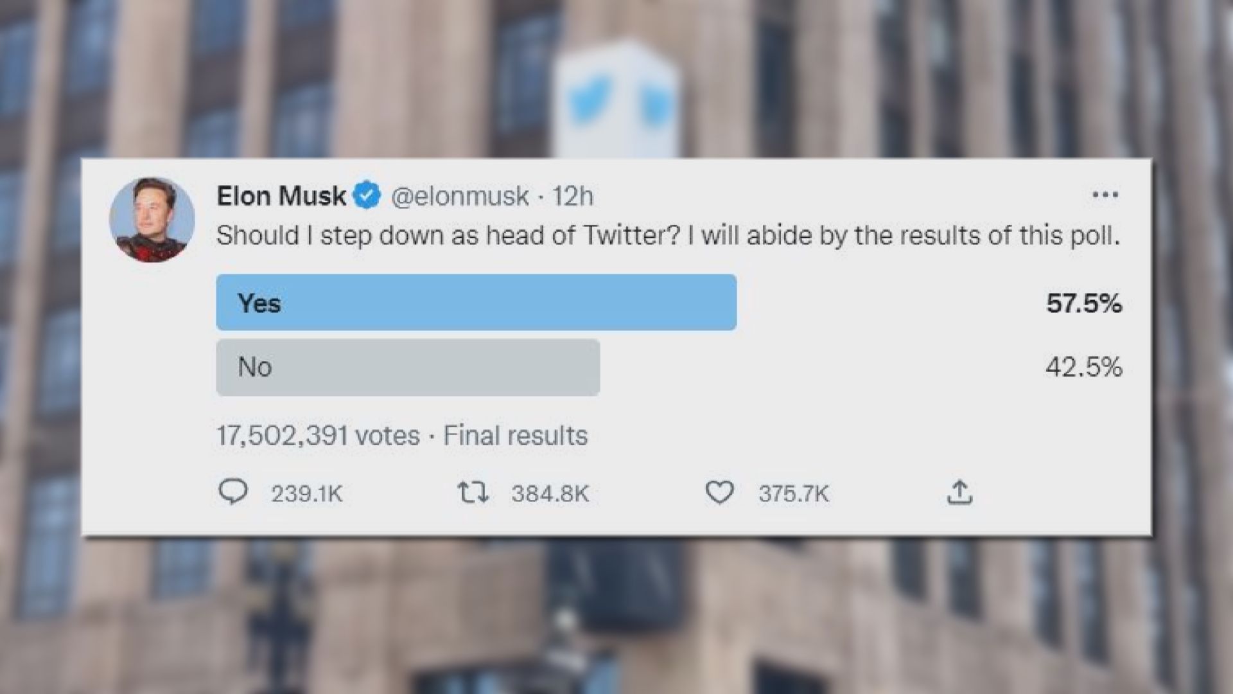Viewport: 1233px width, 694px height.
Task: Click the reply speech bubble icon
Action: 233,492
